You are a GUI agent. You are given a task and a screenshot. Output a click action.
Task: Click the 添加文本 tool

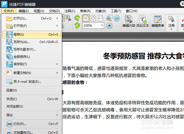pyautogui.click(x=143, y=21)
